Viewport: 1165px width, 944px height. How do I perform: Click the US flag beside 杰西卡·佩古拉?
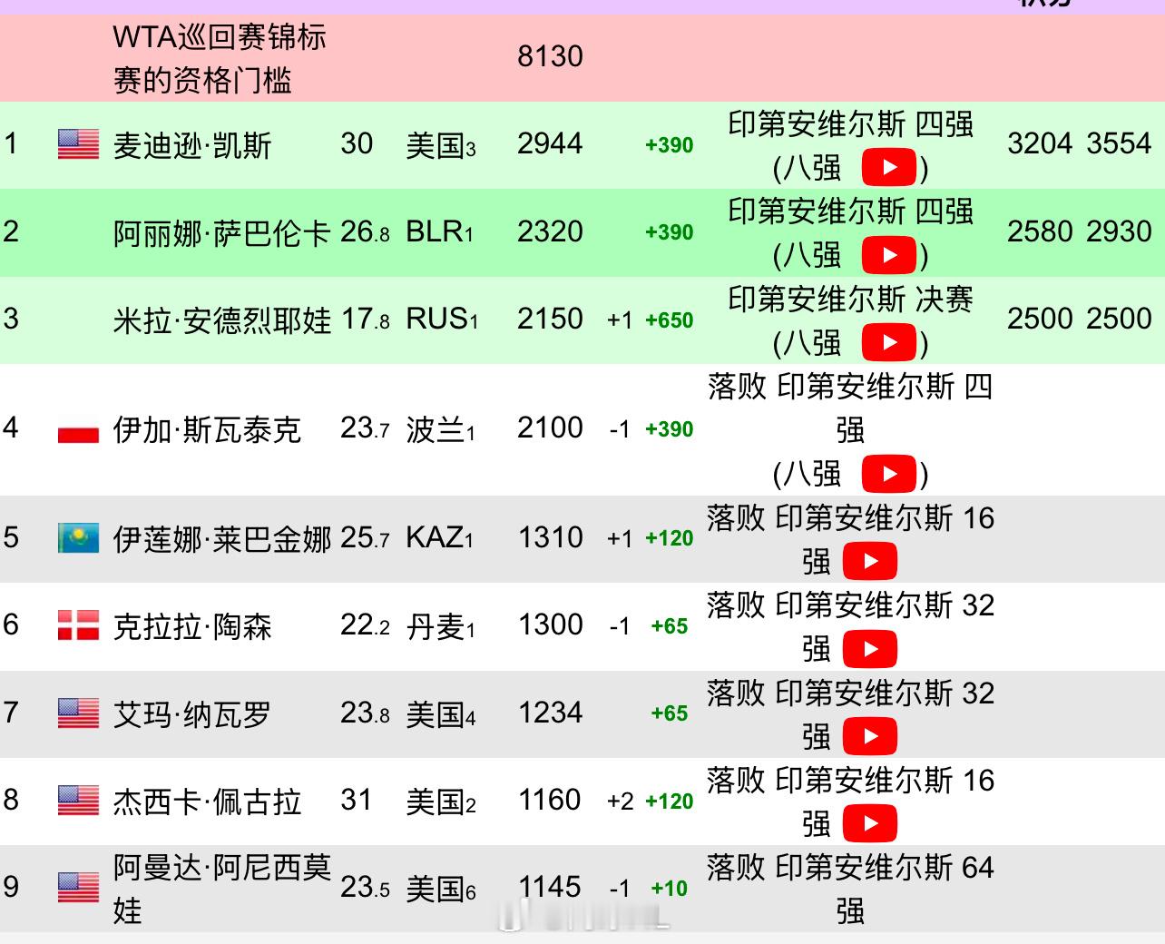tap(78, 801)
